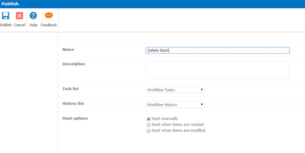The image size is (305, 153).
Task: Click the Cancel text label in toolbar
Action: pyautogui.click(x=19, y=25)
